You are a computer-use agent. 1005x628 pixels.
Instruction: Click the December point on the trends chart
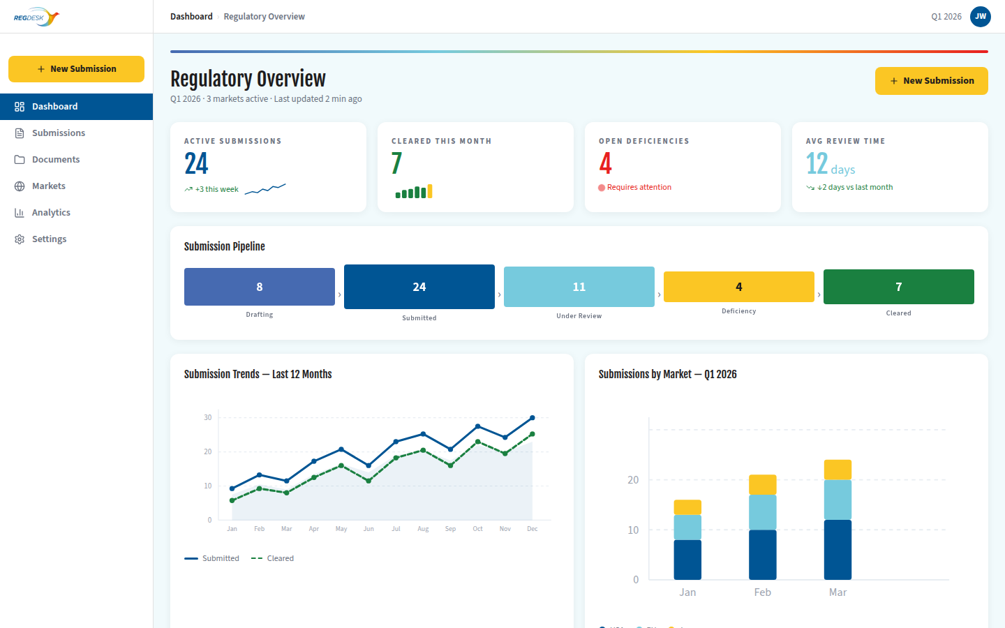(x=532, y=417)
